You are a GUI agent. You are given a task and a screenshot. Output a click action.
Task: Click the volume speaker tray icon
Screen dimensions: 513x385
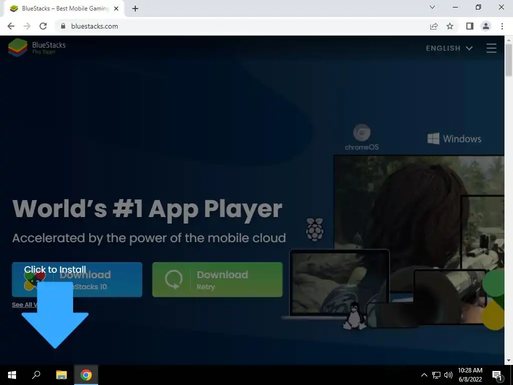click(x=448, y=375)
